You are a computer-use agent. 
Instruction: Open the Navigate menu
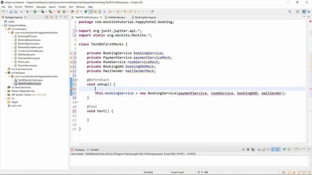click(41, 7)
